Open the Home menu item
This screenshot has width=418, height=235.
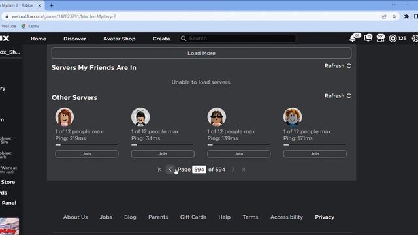point(39,39)
